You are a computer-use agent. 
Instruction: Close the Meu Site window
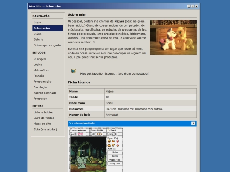(196, 6)
